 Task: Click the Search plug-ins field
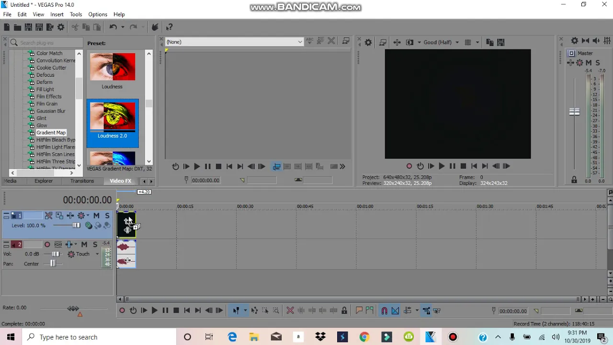pyautogui.click(x=45, y=43)
